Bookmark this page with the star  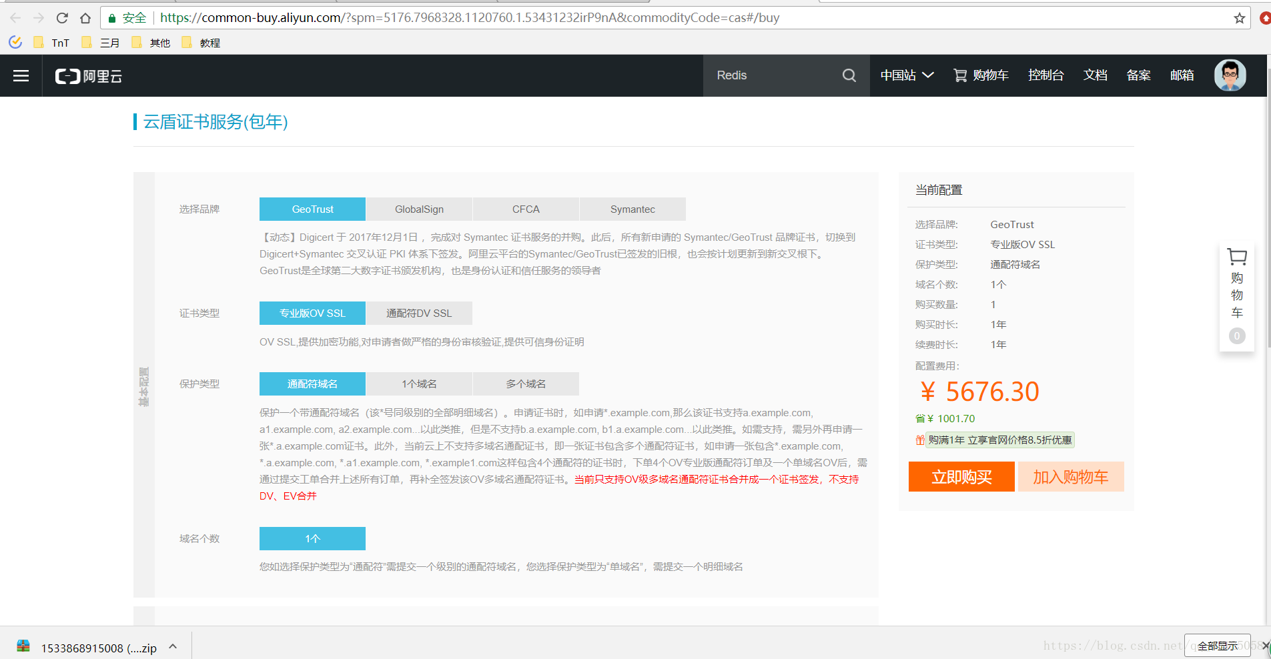(x=1239, y=18)
